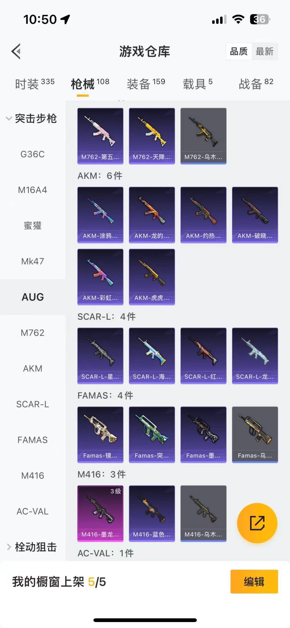
Task: Tap the yellow share floating button
Action: [x=257, y=523]
